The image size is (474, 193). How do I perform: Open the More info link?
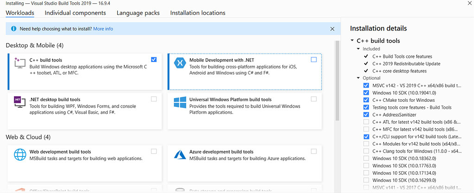[103, 29]
